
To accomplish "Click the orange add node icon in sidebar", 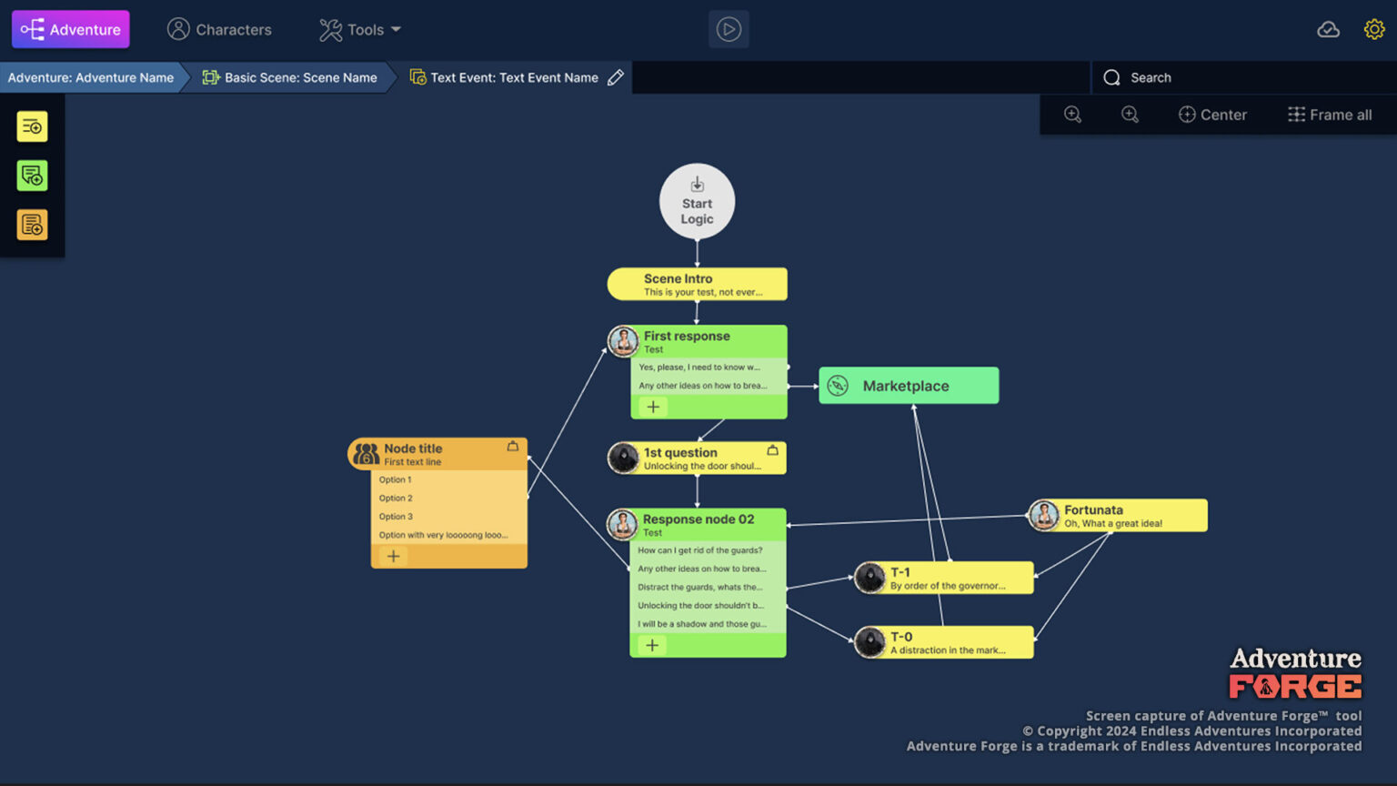I will click(32, 225).
